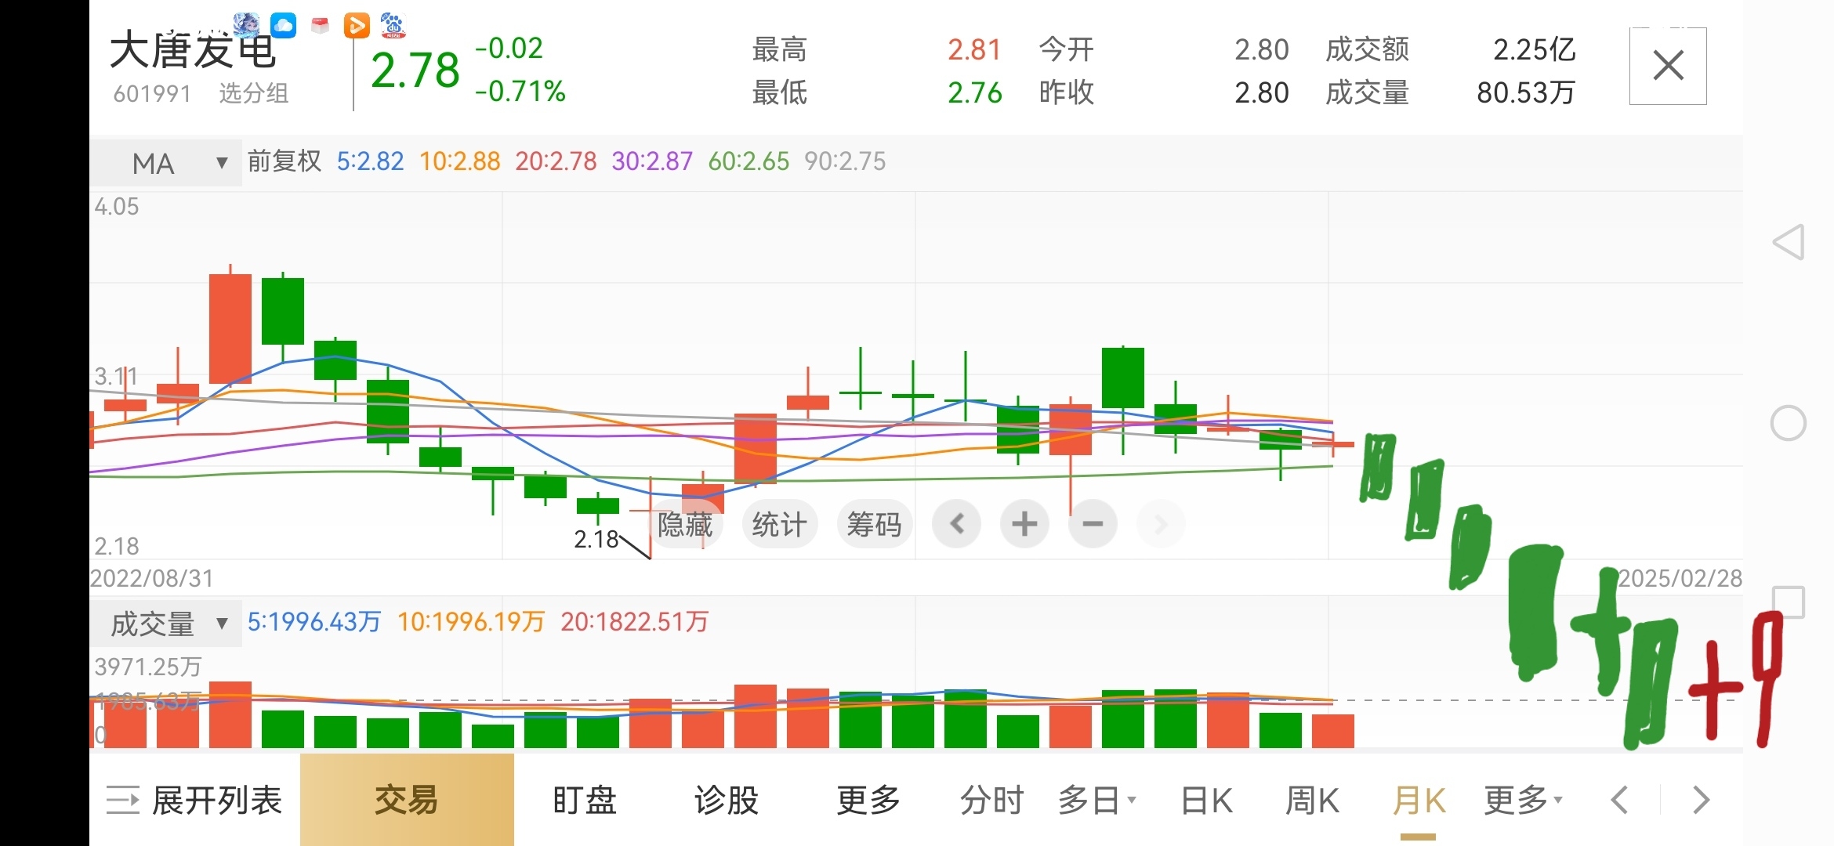Screen dimensions: 1834x846
Task: Tap the Android home circle
Action: (x=1789, y=424)
